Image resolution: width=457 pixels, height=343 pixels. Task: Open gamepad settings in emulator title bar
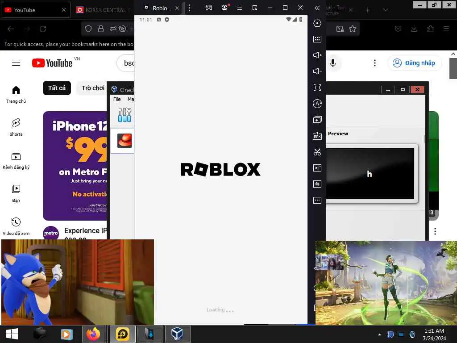pyautogui.click(x=209, y=8)
